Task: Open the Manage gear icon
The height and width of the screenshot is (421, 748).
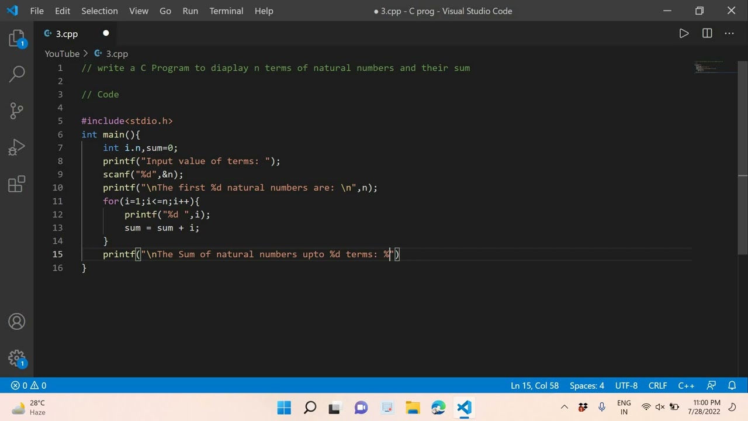Action: pos(17,358)
